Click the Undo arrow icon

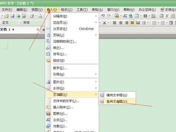[x=103, y=16]
